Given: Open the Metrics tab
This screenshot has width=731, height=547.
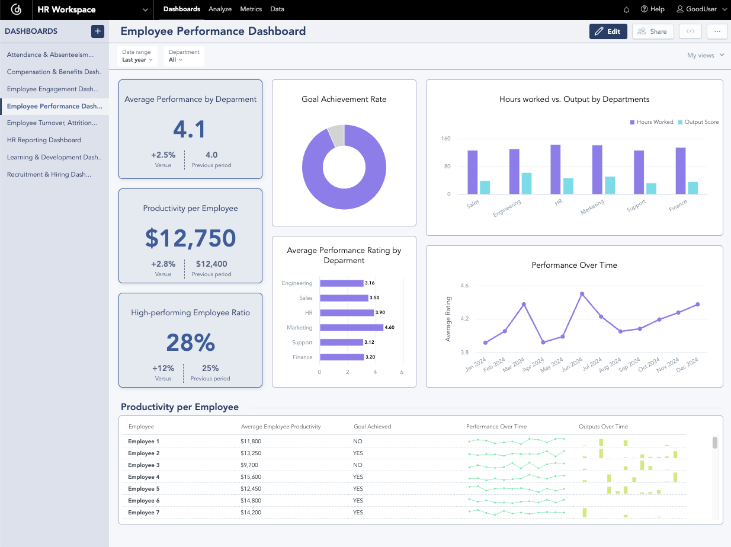Looking at the screenshot, I should 251,9.
